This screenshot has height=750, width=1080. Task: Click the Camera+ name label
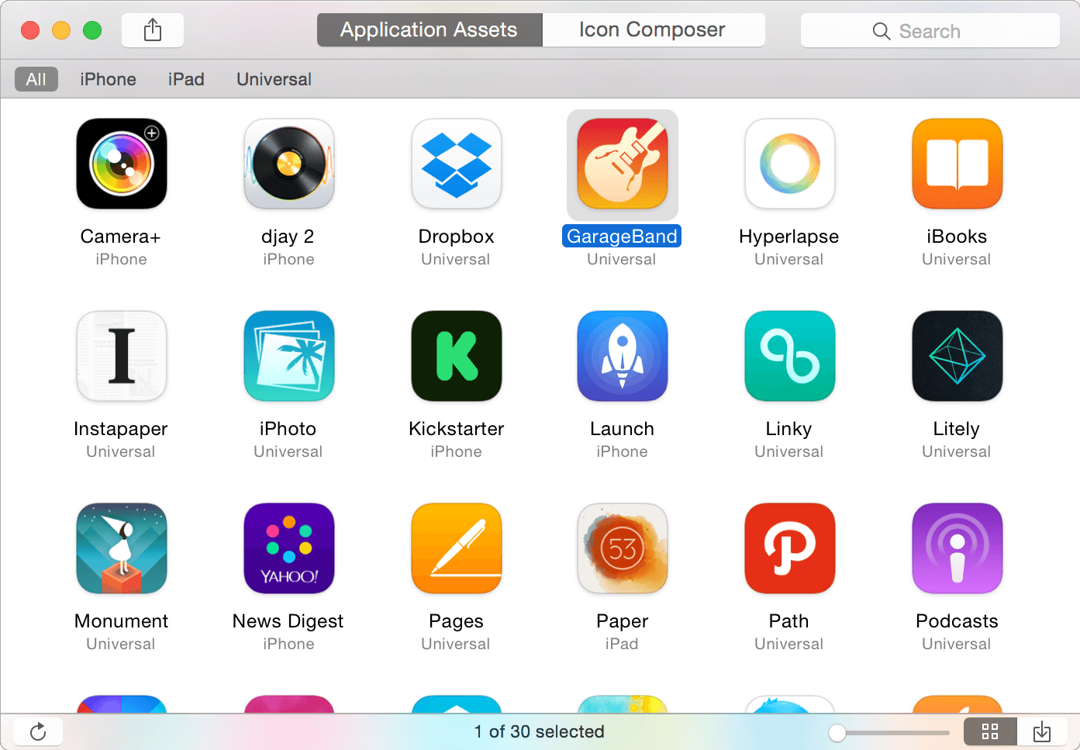(121, 237)
